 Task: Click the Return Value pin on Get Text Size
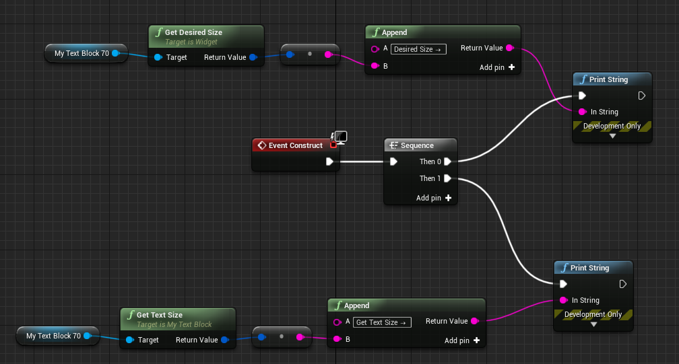[225, 340]
